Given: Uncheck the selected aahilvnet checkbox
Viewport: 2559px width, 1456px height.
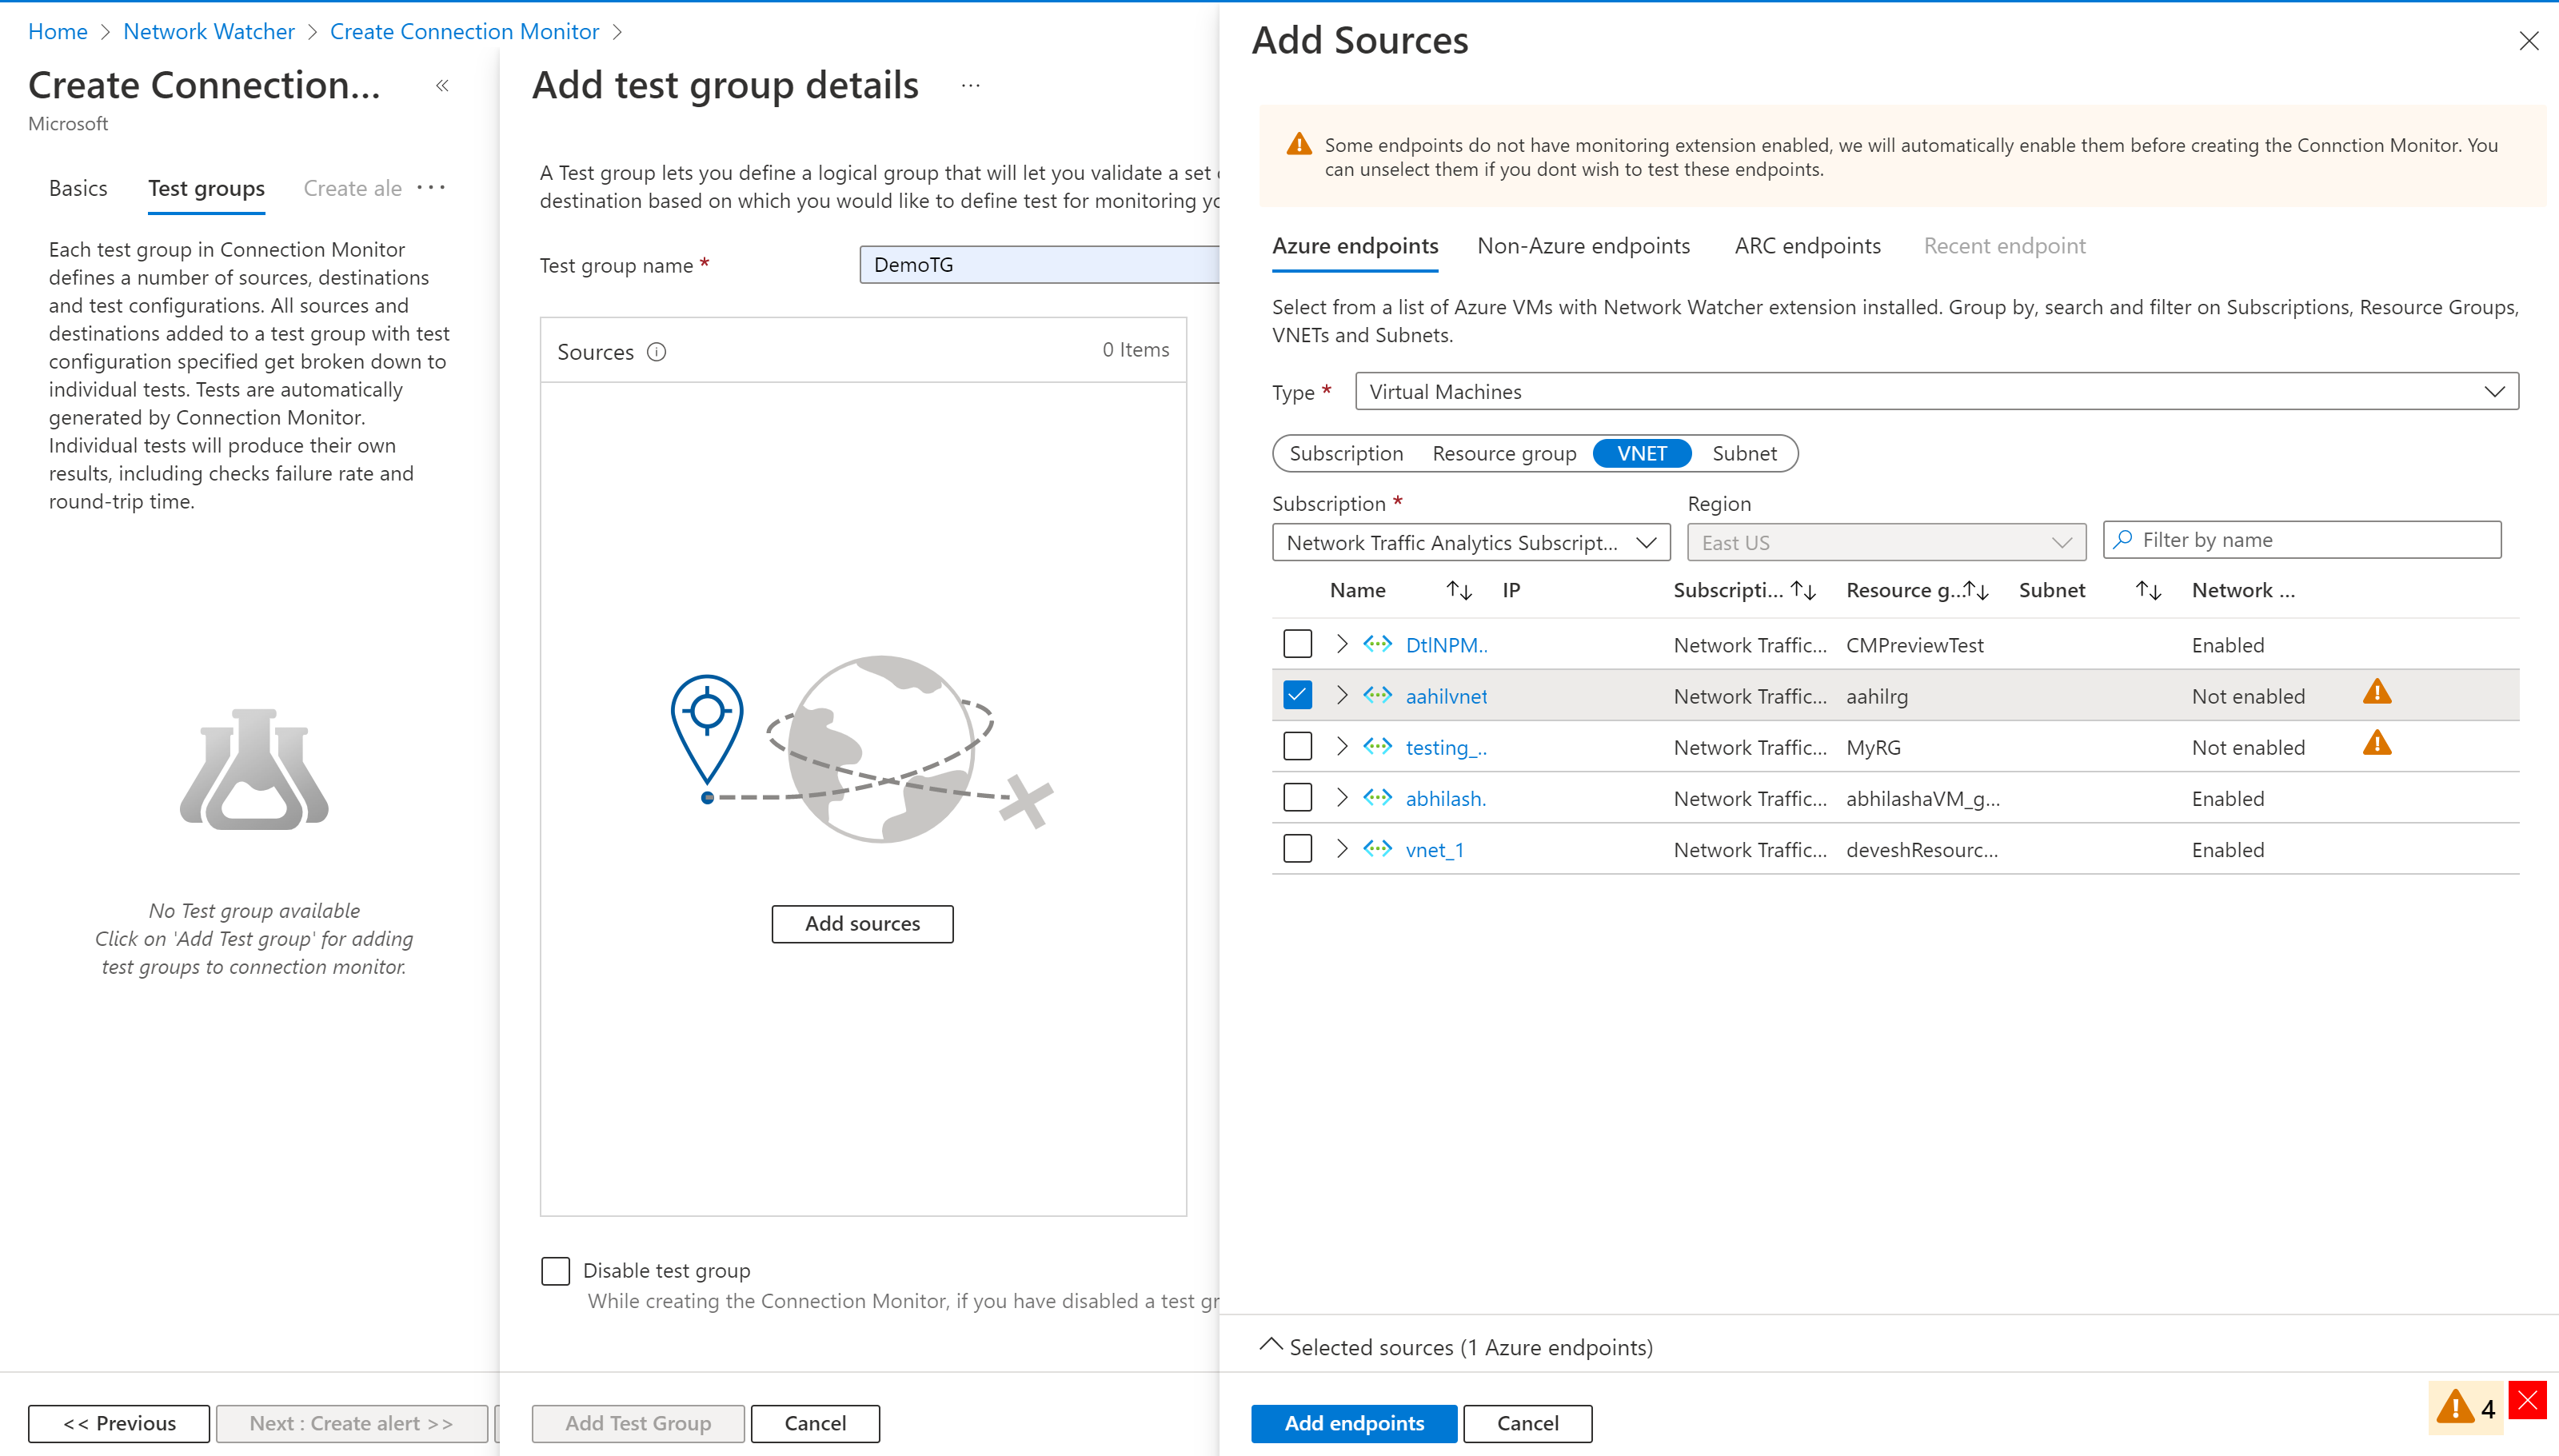Looking at the screenshot, I should pyautogui.click(x=1297, y=696).
